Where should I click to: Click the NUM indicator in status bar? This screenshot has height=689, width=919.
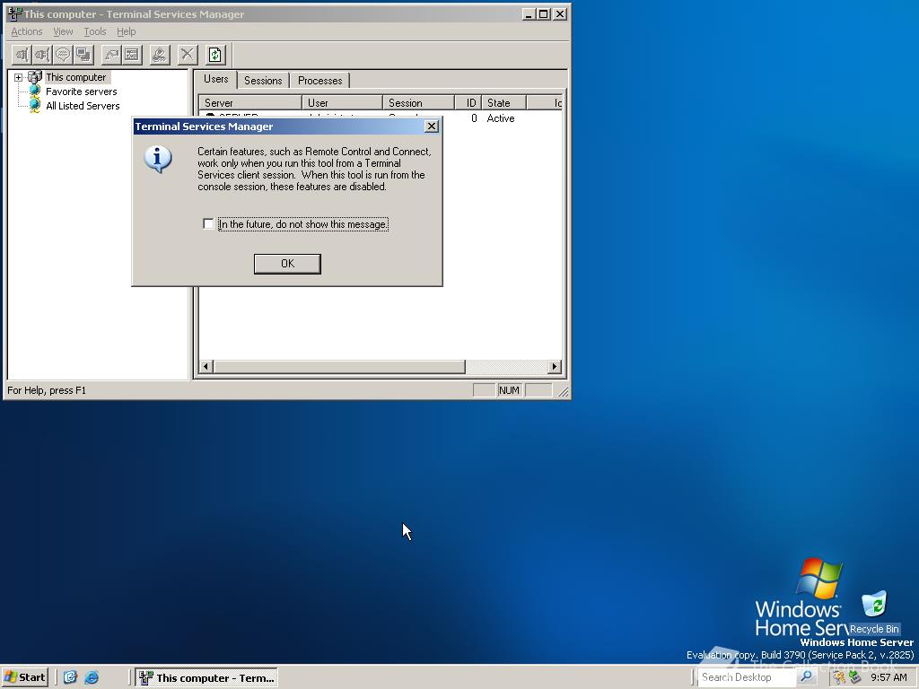point(510,390)
